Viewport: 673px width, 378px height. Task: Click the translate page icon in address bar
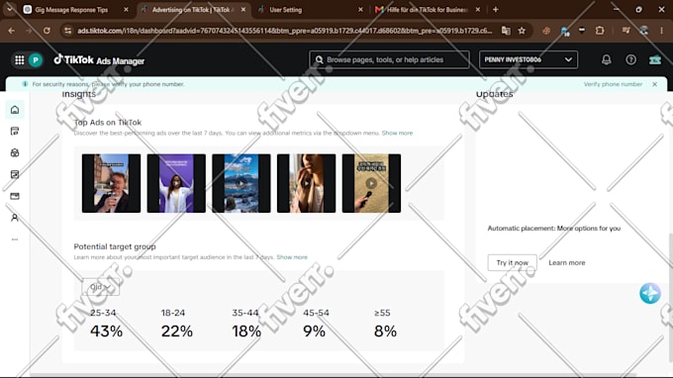coord(506,31)
